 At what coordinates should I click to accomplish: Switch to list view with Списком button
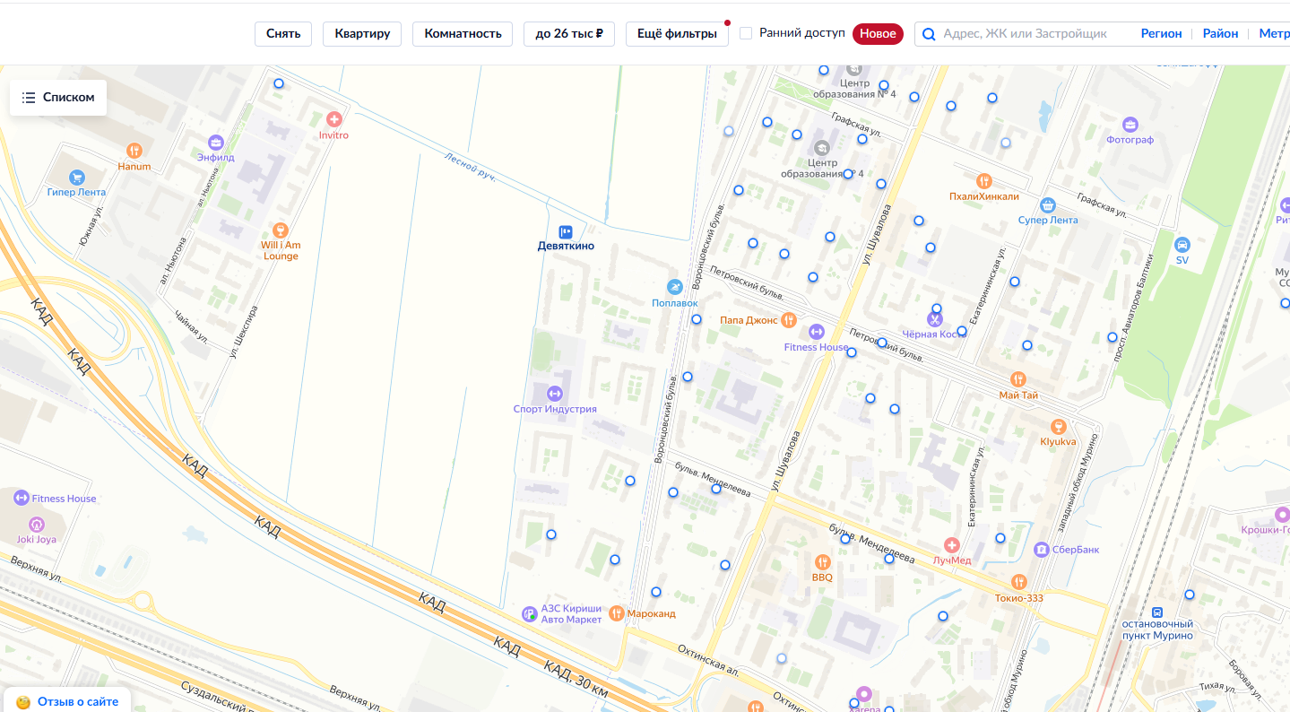58,98
